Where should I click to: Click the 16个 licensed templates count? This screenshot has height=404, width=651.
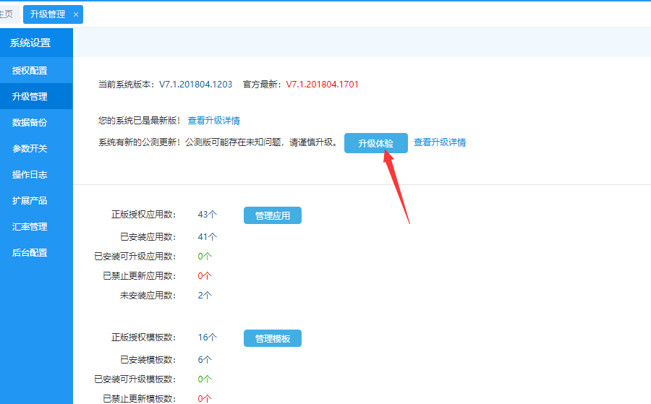(x=207, y=338)
